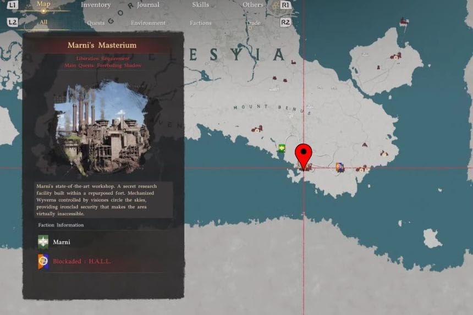Viewport: 473px width, 315px height.
Task: Click red camp icon west of Mount Benus
Action: click(257, 129)
